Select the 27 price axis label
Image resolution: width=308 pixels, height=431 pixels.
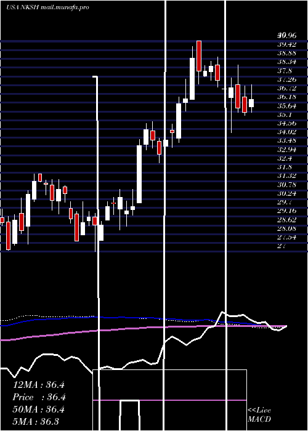point(282,246)
